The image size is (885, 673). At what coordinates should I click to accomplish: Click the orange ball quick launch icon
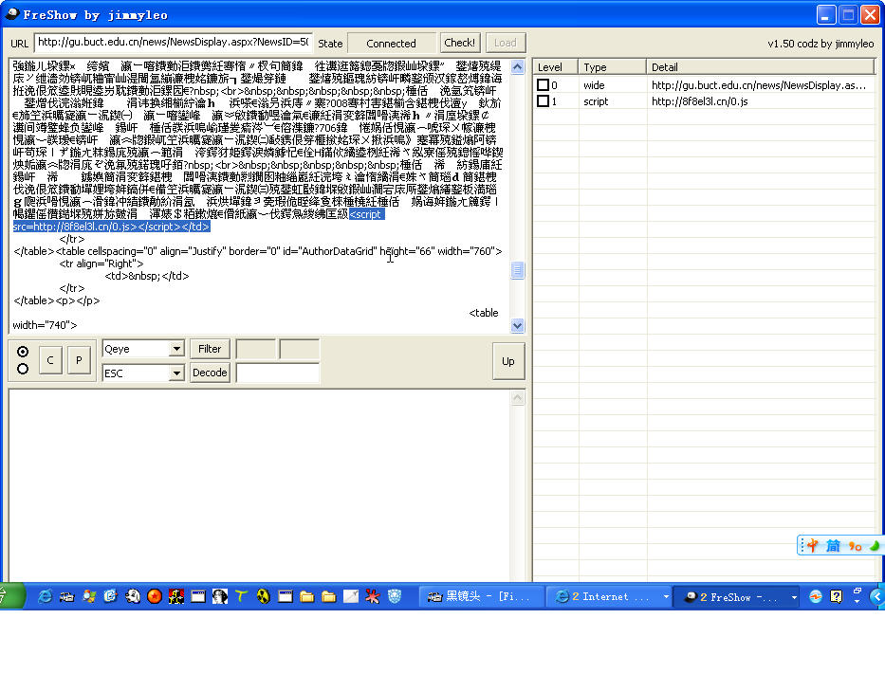[x=154, y=596]
